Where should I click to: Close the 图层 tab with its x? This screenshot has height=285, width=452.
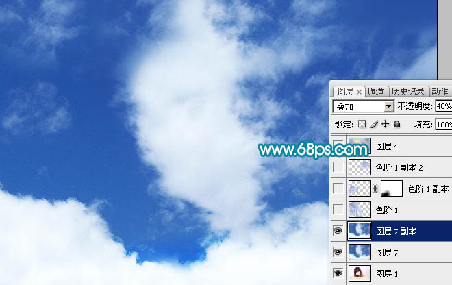click(359, 92)
